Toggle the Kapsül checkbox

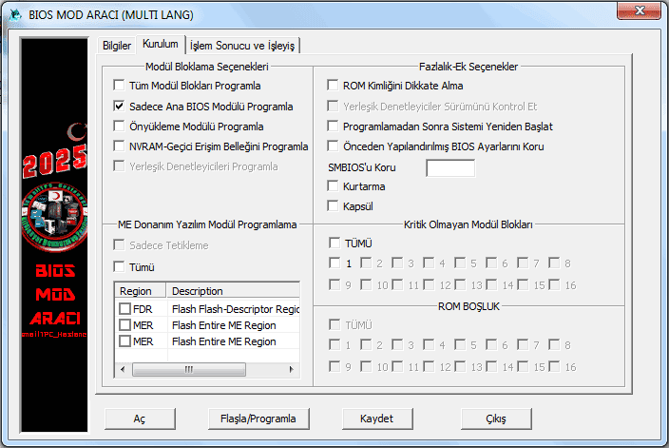click(334, 205)
